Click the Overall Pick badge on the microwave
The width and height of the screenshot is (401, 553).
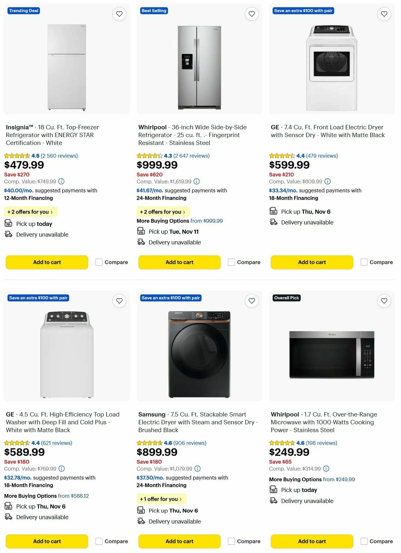point(286,298)
